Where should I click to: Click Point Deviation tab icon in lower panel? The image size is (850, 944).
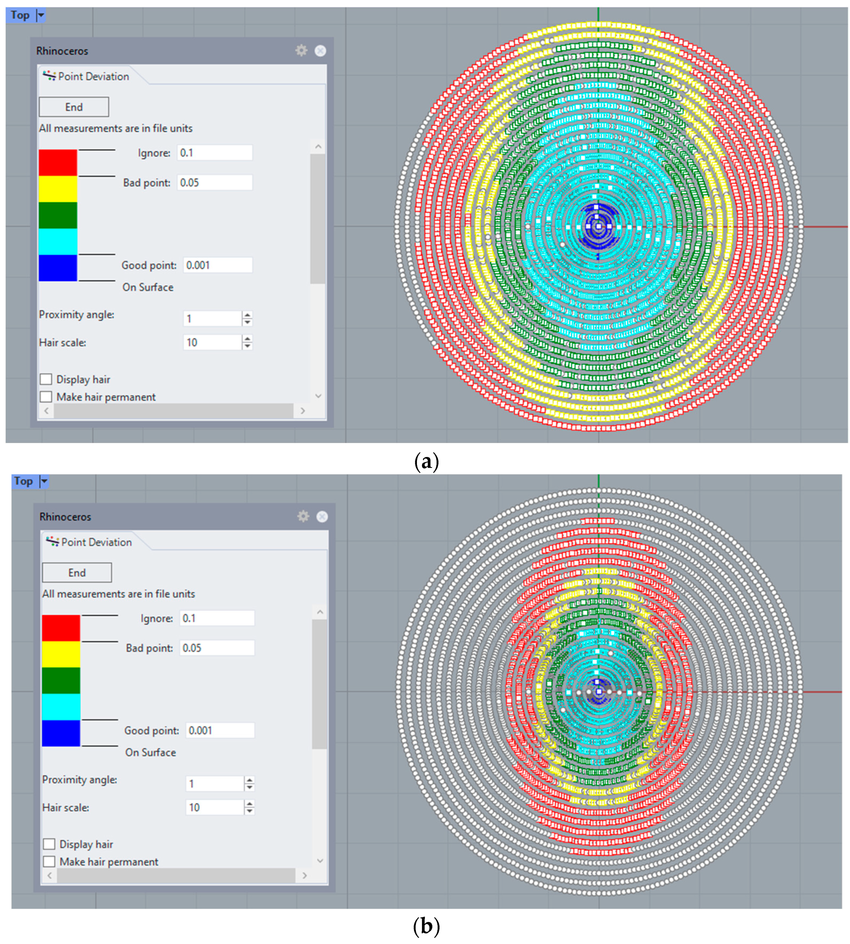52,541
